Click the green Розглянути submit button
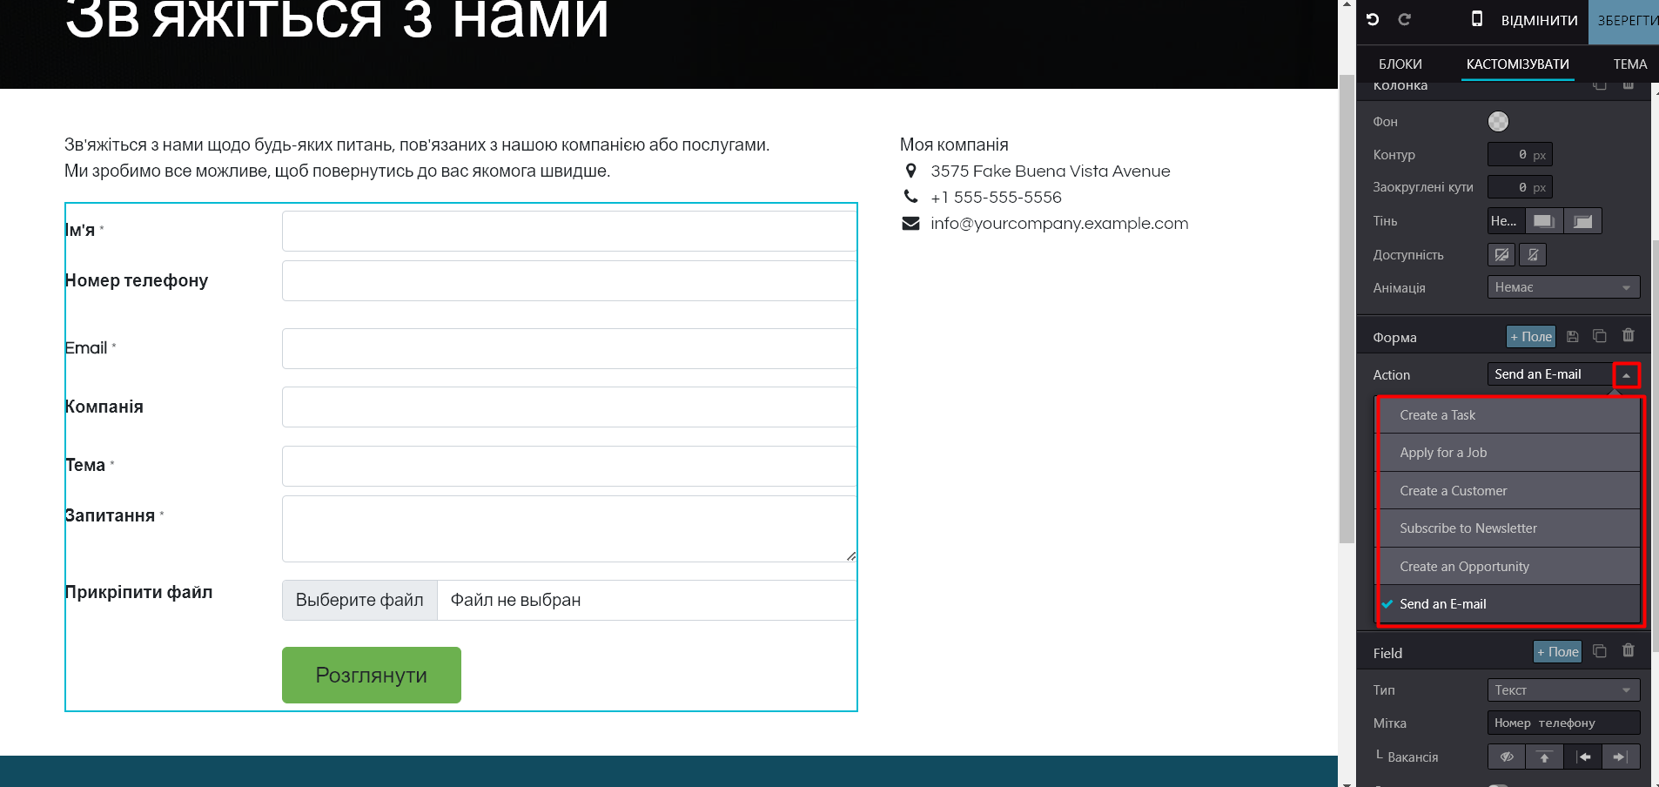 tap(371, 675)
